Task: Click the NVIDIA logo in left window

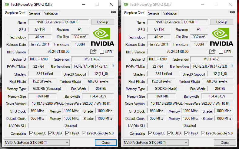Action: point(103,37)
